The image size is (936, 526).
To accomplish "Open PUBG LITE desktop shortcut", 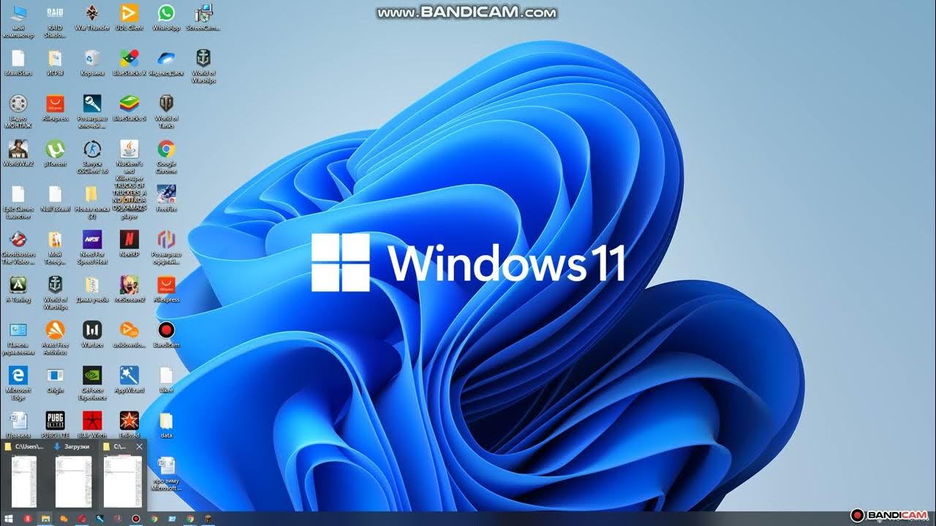I will click(55, 424).
